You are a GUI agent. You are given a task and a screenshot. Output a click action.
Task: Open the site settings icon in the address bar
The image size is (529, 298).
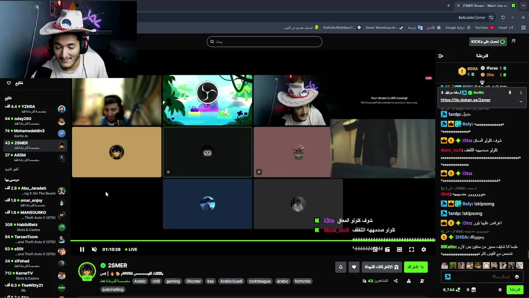(x=491, y=17)
